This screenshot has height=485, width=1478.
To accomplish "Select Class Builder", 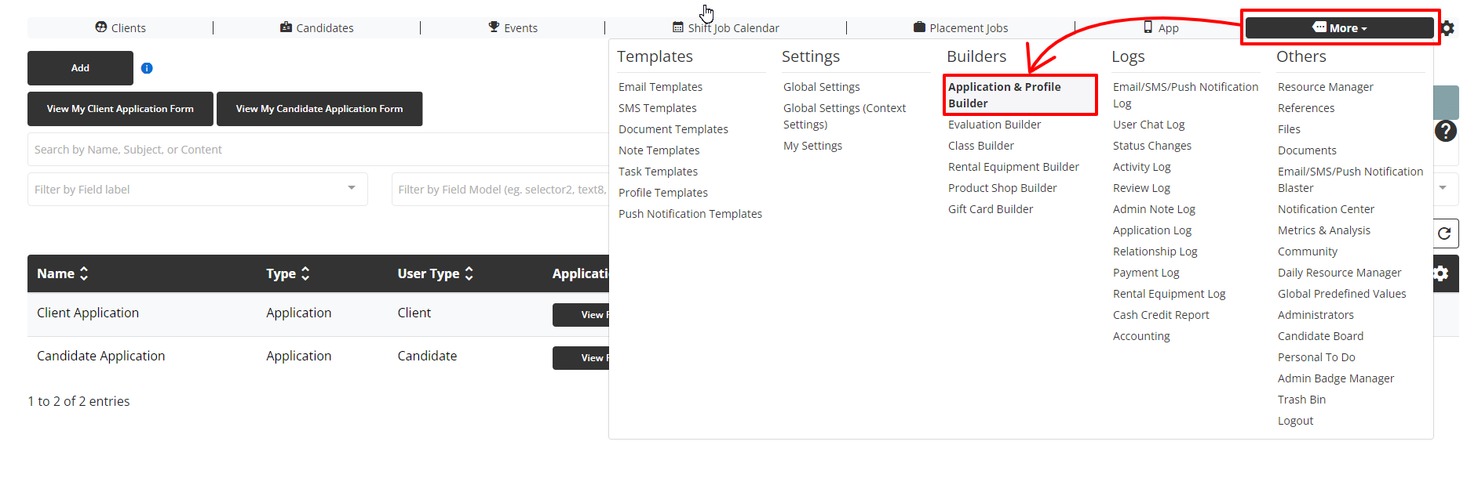I will click(x=980, y=146).
